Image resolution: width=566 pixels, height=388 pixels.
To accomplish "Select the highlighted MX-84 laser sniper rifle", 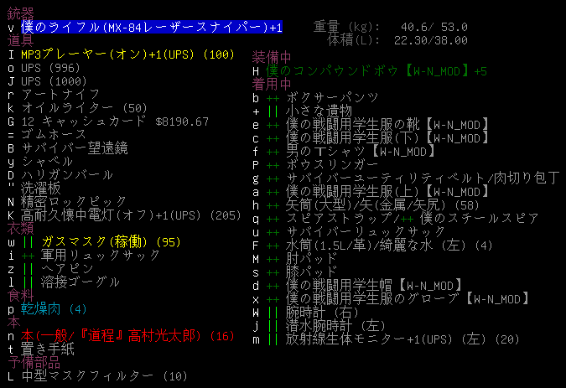I will pos(152,28).
